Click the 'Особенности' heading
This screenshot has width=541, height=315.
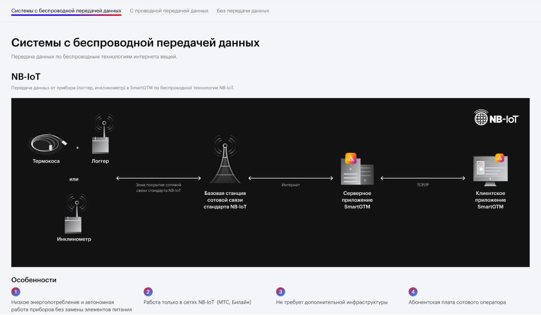coord(34,280)
